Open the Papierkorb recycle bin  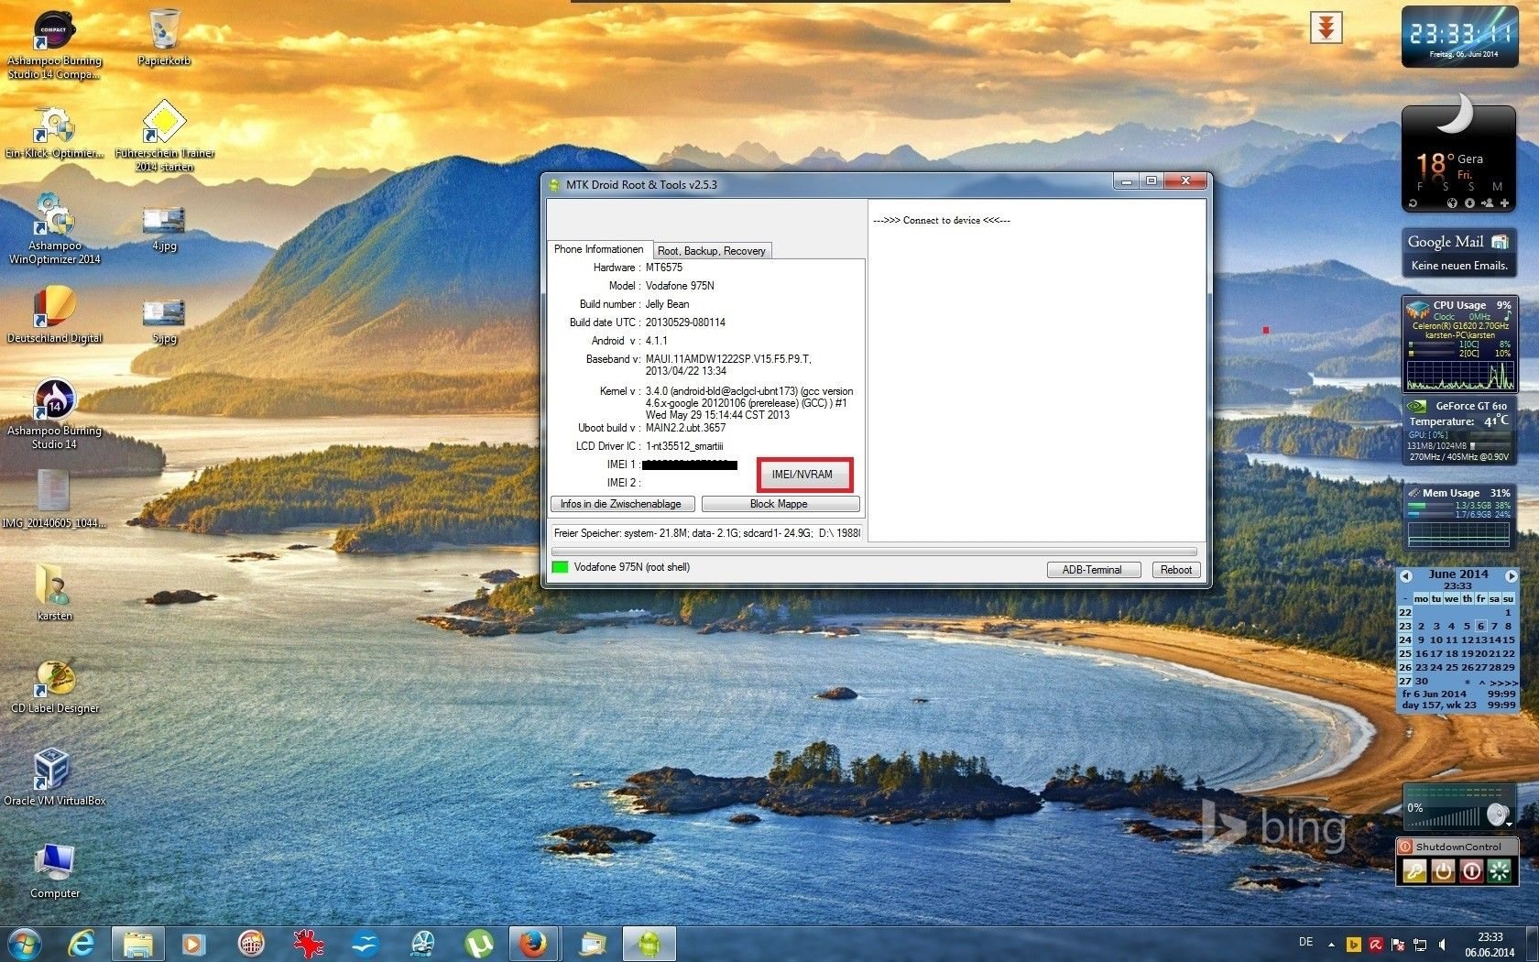point(164,38)
